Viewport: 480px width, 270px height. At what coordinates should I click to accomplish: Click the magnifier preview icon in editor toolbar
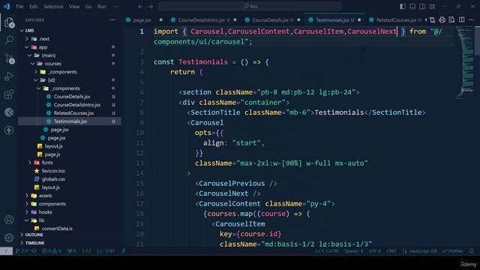coord(451,20)
